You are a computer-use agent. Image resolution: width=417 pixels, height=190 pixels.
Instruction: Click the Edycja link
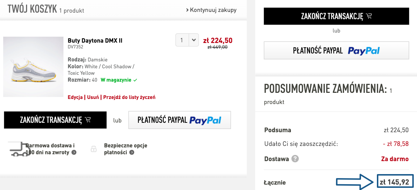(75, 97)
